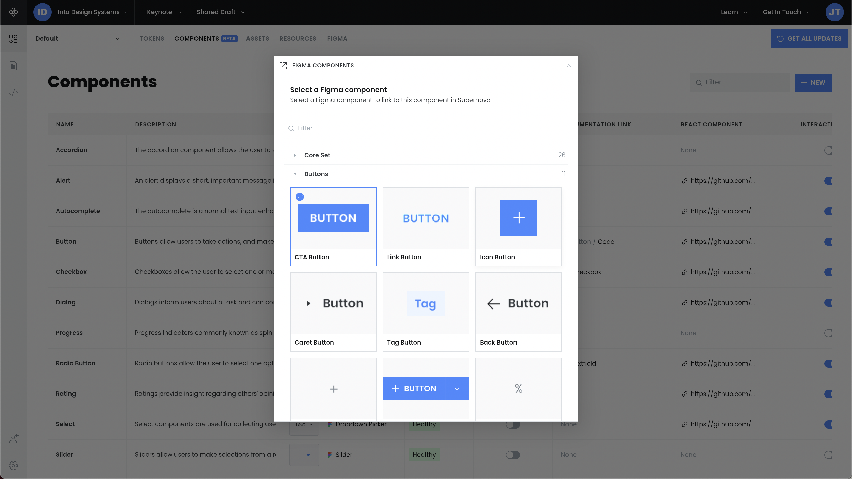The width and height of the screenshot is (852, 479).
Task: Switch to the Assets tab
Action: pos(257,38)
